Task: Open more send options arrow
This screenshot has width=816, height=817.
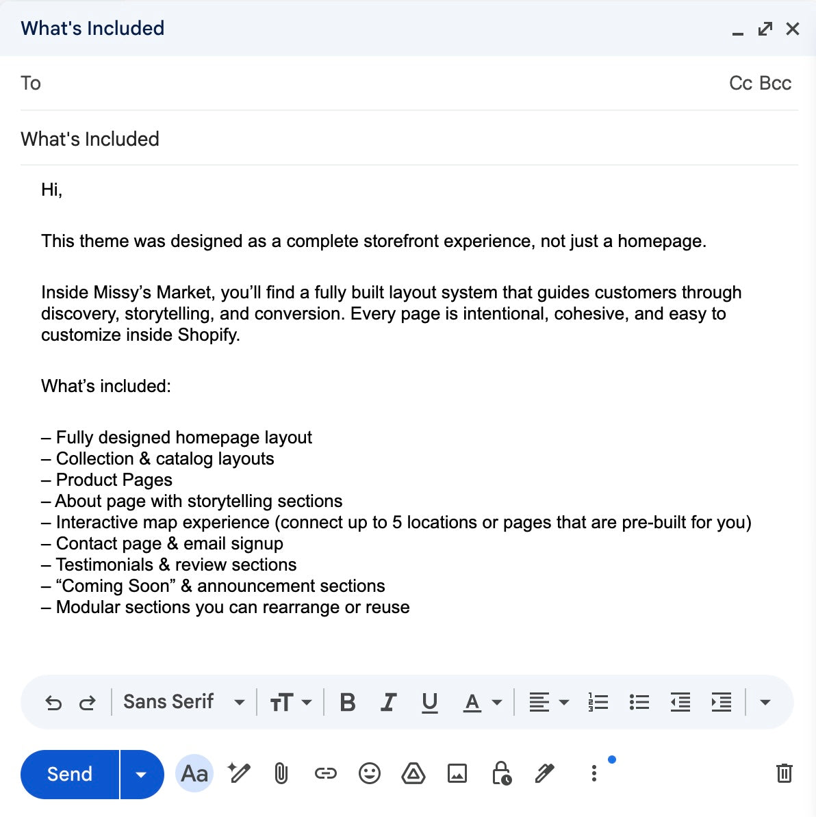Action: [142, 775]
